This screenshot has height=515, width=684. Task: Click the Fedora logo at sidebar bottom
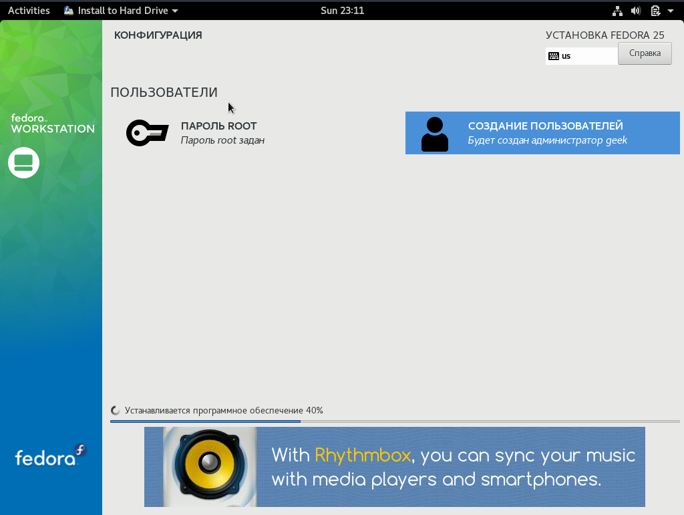coord(51,456)
